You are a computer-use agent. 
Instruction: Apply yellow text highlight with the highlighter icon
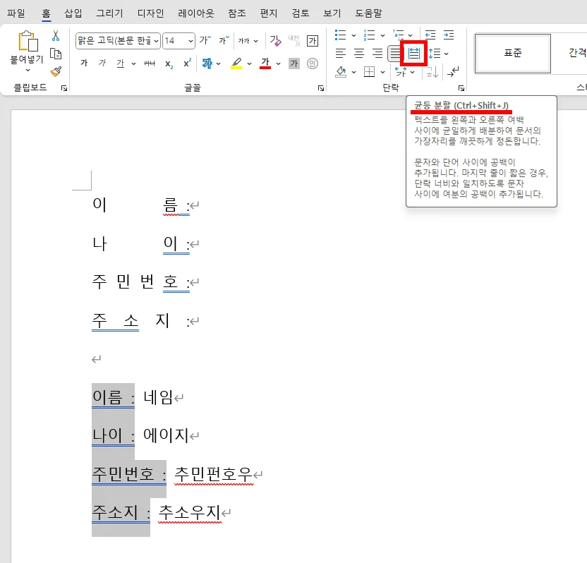[236, 63]
